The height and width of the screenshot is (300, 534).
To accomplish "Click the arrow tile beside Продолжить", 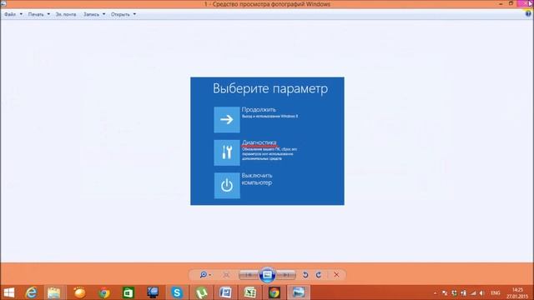I will [227, 119].
